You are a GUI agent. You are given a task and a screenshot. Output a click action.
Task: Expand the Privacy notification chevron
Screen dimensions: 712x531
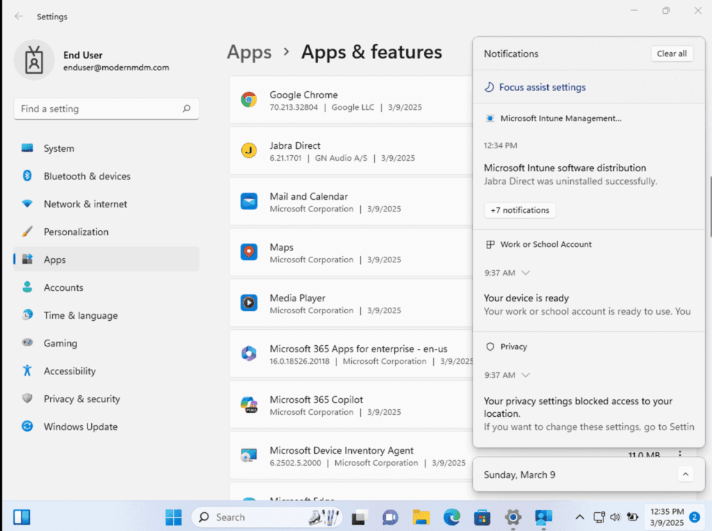pos(526,375)
